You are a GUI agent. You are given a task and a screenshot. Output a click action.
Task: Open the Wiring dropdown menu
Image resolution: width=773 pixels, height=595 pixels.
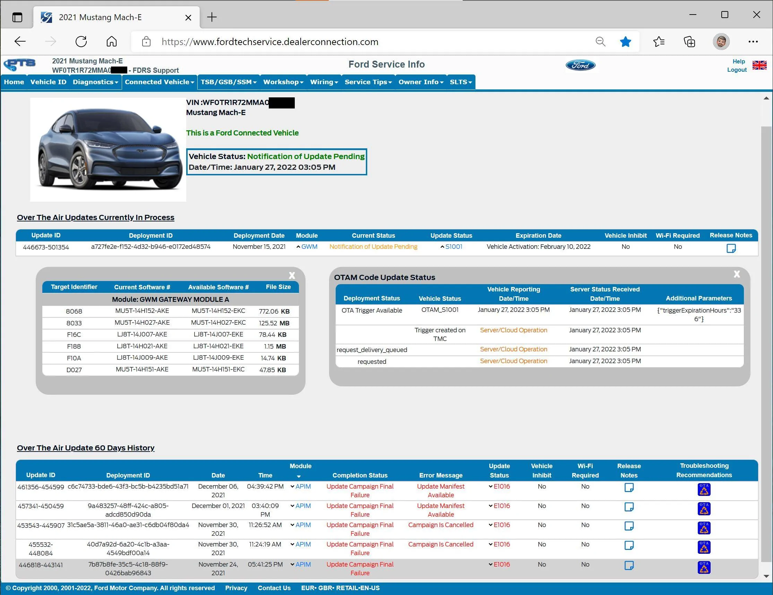pyautogui.click(x=324, y=82)
